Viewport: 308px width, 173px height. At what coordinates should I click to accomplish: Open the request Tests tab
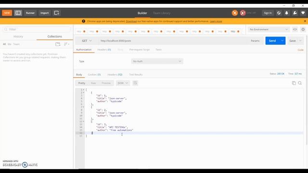pyautogui.click(x=158, y=49)
